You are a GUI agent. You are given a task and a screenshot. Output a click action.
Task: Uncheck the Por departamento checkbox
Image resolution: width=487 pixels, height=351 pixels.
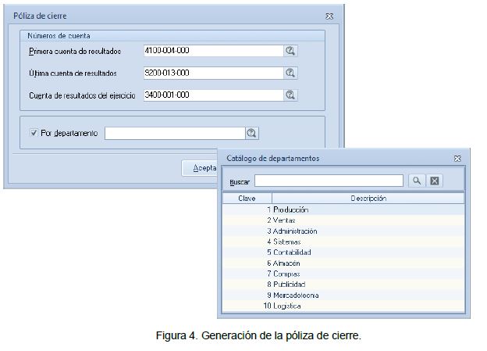click(x=34, y=133)
